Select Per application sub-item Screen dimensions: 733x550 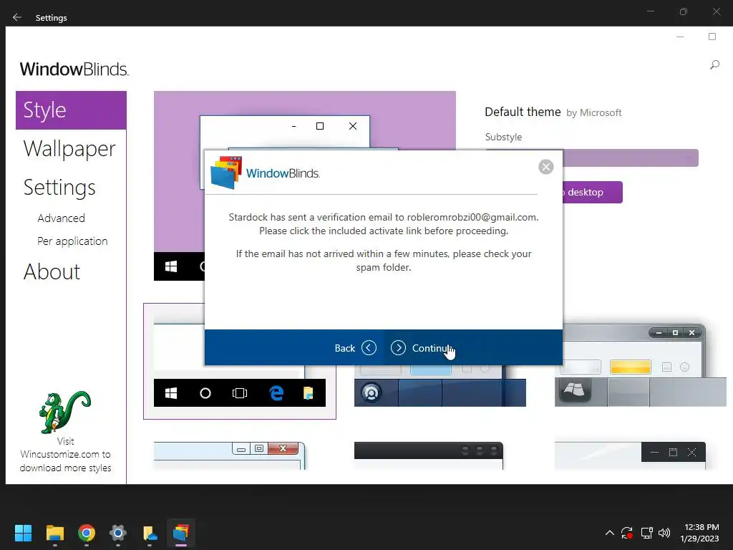coord(72,241)
